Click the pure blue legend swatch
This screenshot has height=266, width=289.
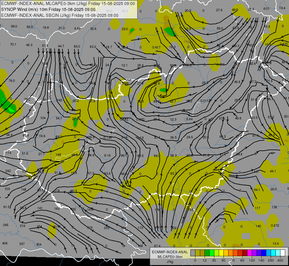pos(264,253)
